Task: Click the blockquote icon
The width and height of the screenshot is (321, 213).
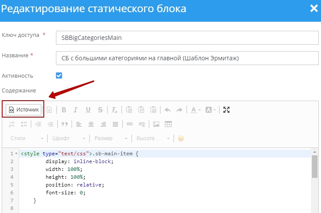Action: 65,124
